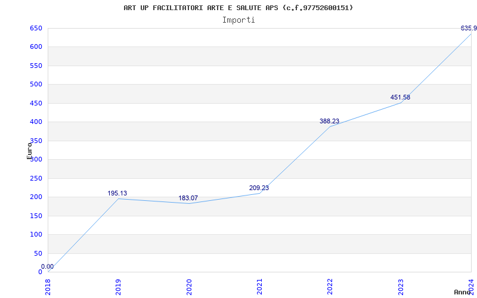Click the 100 y-axis tick label
The height and width of the screenshot is (298, 477).
coord(36,234)
